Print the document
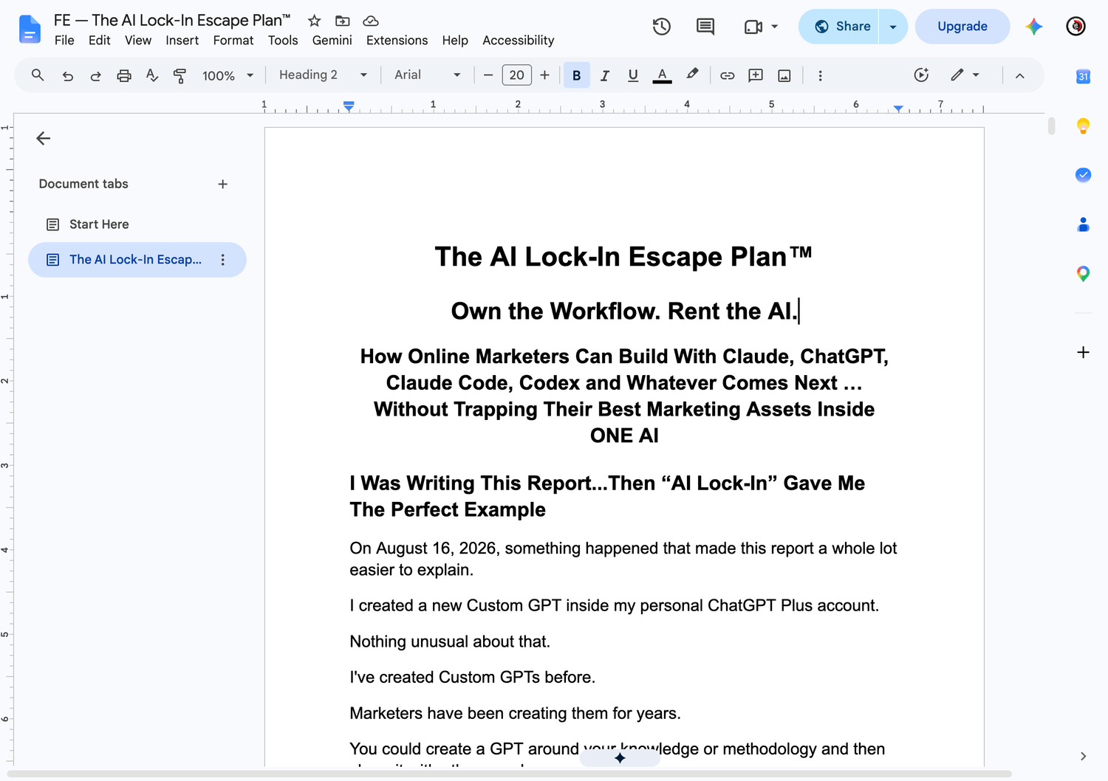Image resolution: width=1108 pixels, height=781 pixels. coord(124,75)
